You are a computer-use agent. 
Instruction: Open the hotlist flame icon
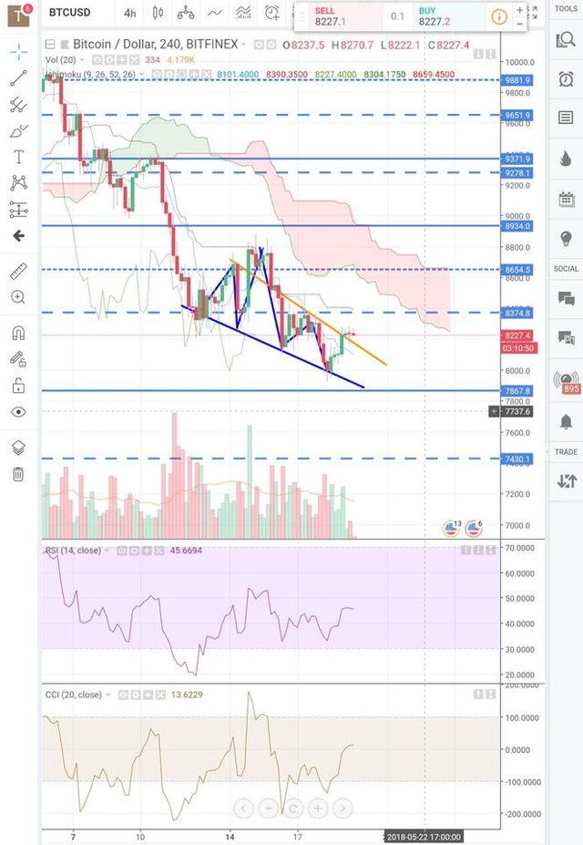pos(566,158)
